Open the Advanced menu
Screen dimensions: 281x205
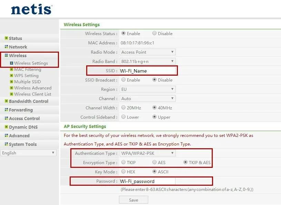(x=19, y=136)
